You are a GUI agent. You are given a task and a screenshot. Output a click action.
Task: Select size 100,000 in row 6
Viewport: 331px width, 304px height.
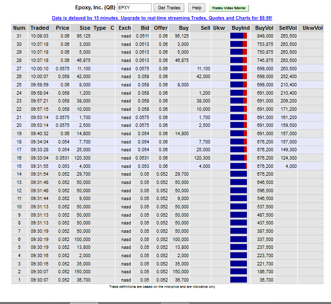(x=82, y=240)
